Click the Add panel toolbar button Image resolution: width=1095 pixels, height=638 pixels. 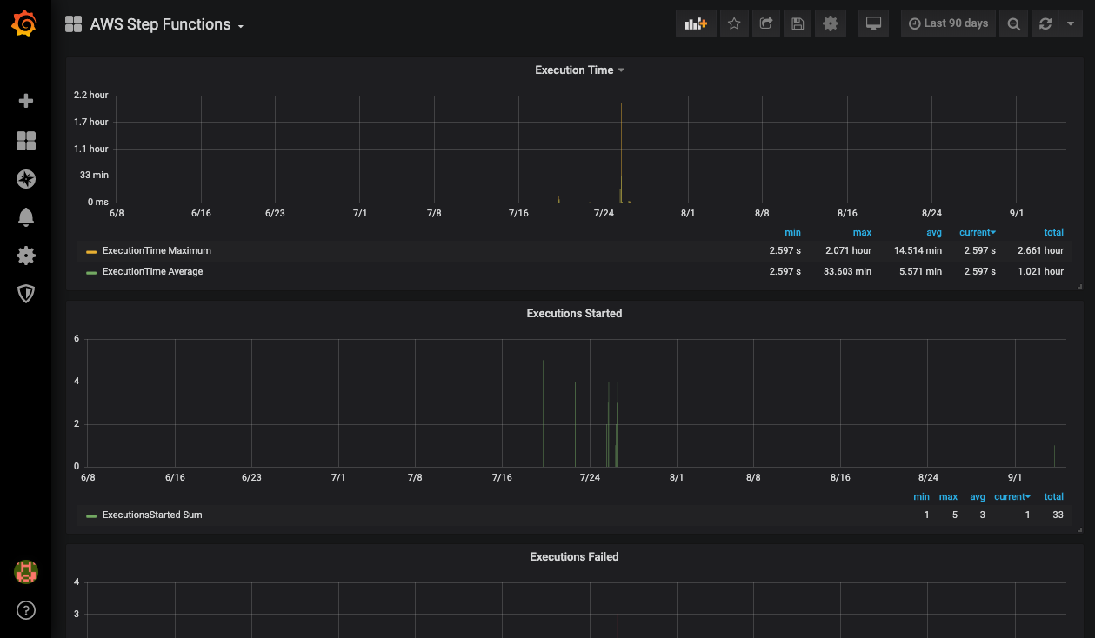[x=696, y=23]
